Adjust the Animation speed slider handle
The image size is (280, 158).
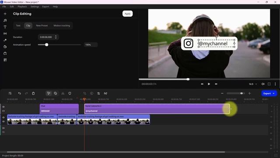47,45
